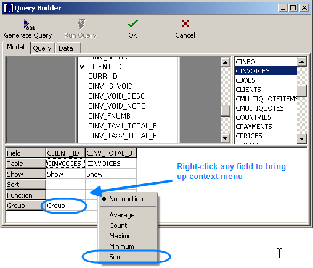The image size is (313, 268).
Task: Check the CINV_FNUMB field
Action: [x=109, y=116]
